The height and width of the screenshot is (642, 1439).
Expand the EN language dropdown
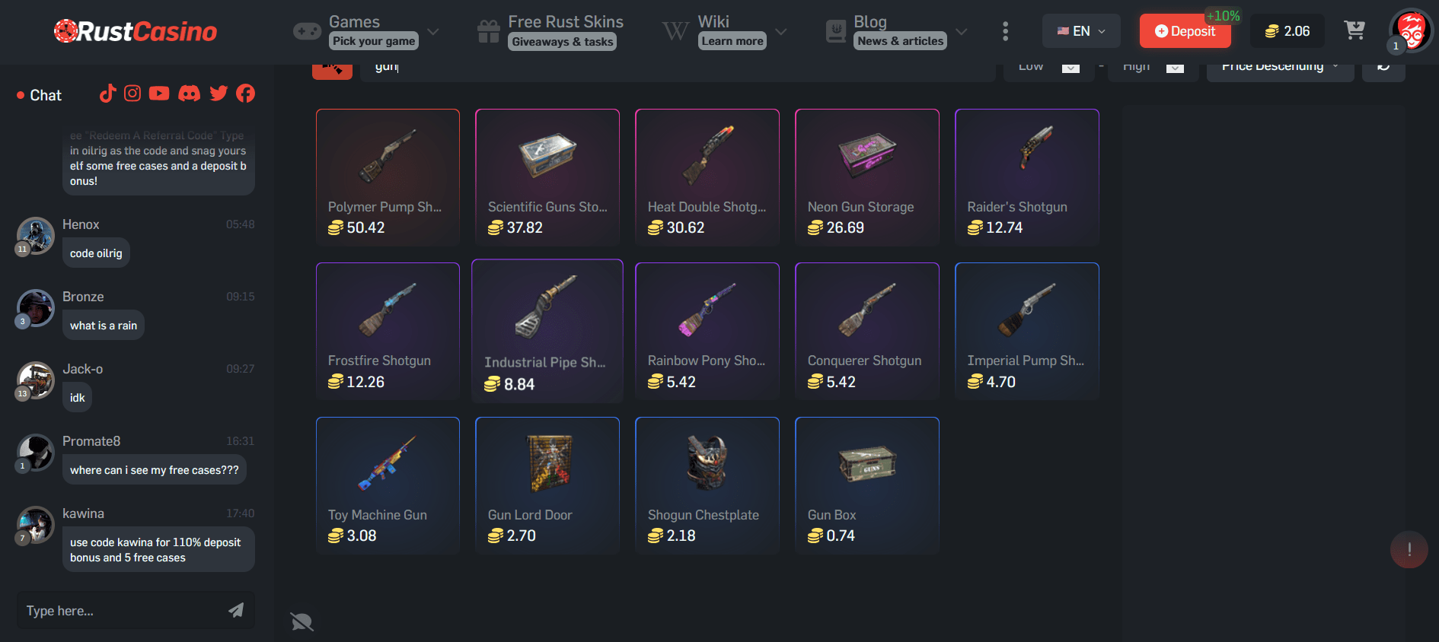click(1081, 31)
